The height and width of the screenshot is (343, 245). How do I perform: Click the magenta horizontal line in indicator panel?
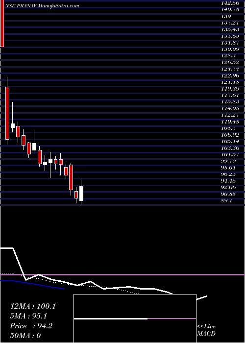tap(122, 274)
